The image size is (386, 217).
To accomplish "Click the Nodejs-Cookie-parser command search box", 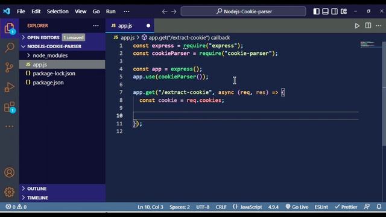I will [x=244, y=11].
